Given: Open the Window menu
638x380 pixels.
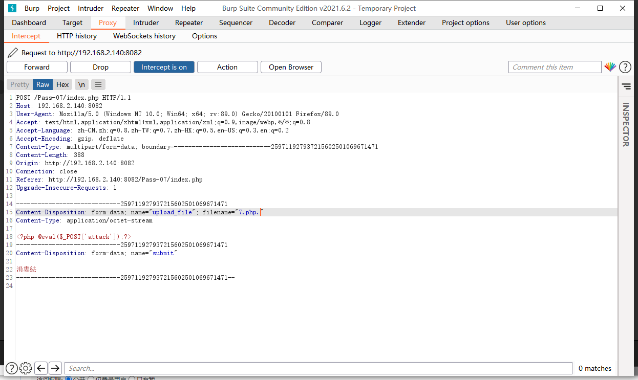Looking at the screenshot, I should pos(160,8).
